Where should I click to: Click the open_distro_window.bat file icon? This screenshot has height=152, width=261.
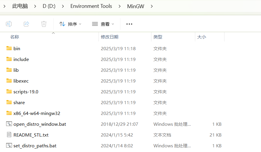click(x=9, y=124)
